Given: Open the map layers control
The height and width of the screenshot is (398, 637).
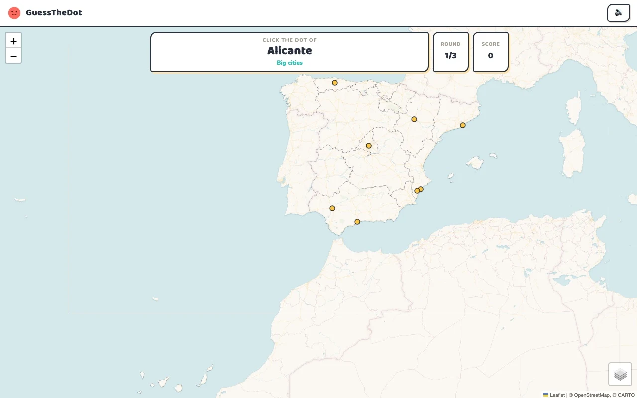Looking at the screenshot, I should click(620, 374).
